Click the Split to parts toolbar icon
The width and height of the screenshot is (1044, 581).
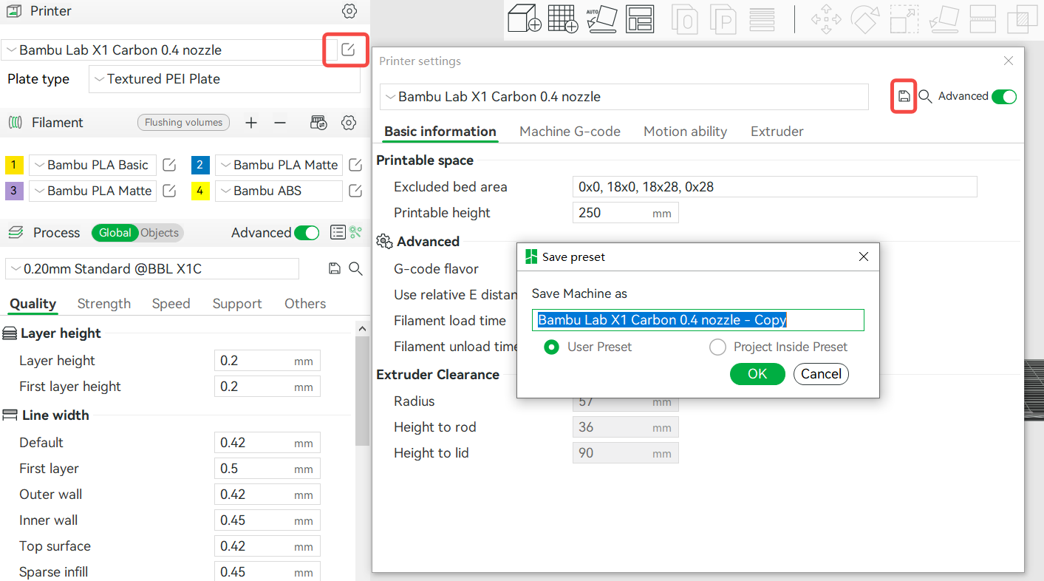click(723, 20)
